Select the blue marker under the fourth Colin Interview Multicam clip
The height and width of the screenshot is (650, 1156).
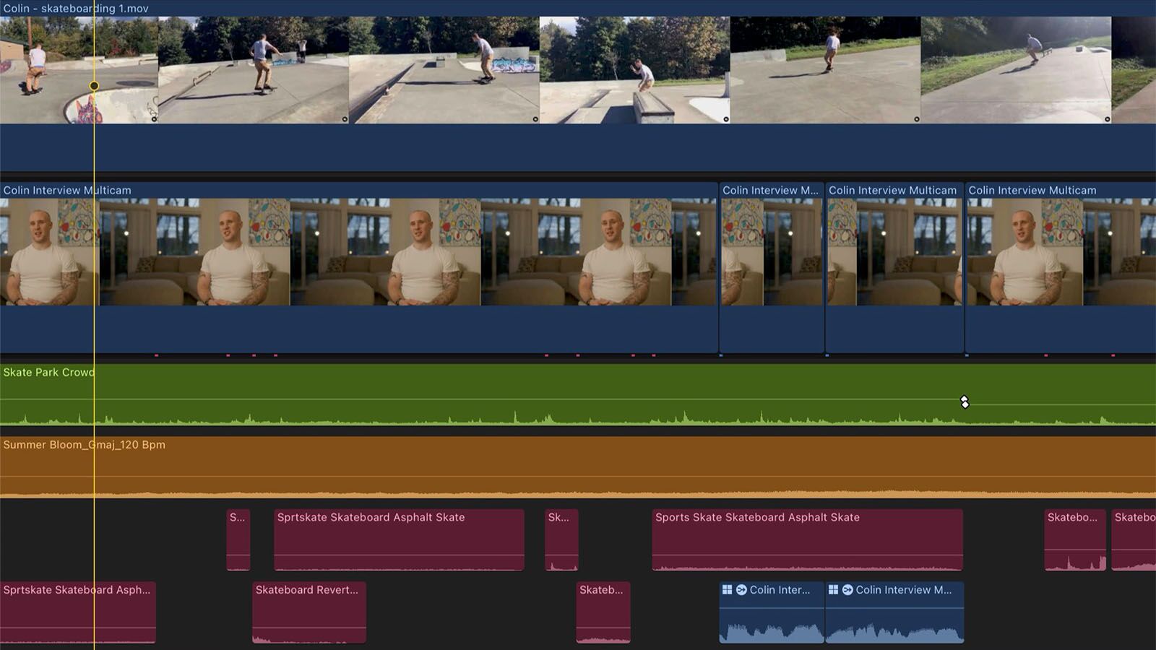click(x=967, y=354)
